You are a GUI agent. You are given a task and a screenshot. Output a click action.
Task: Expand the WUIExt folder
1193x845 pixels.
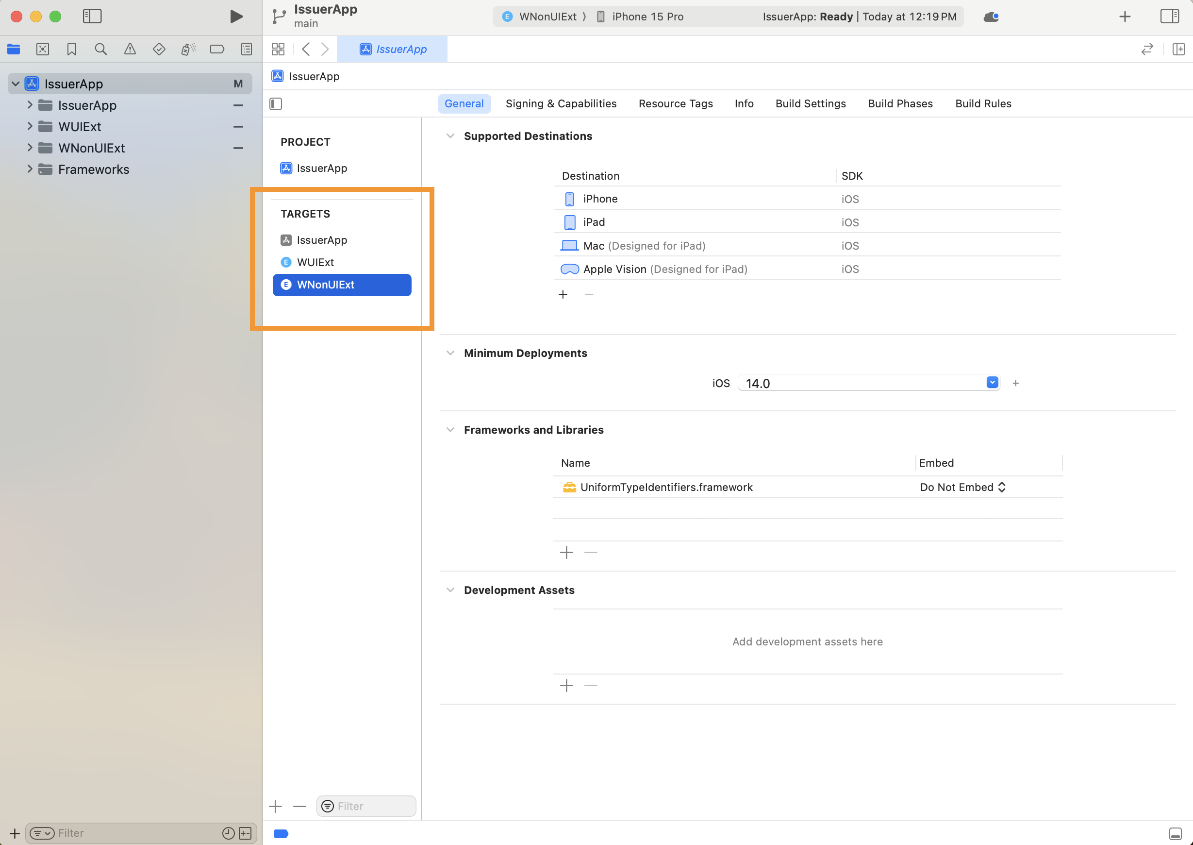click(30, 126)
